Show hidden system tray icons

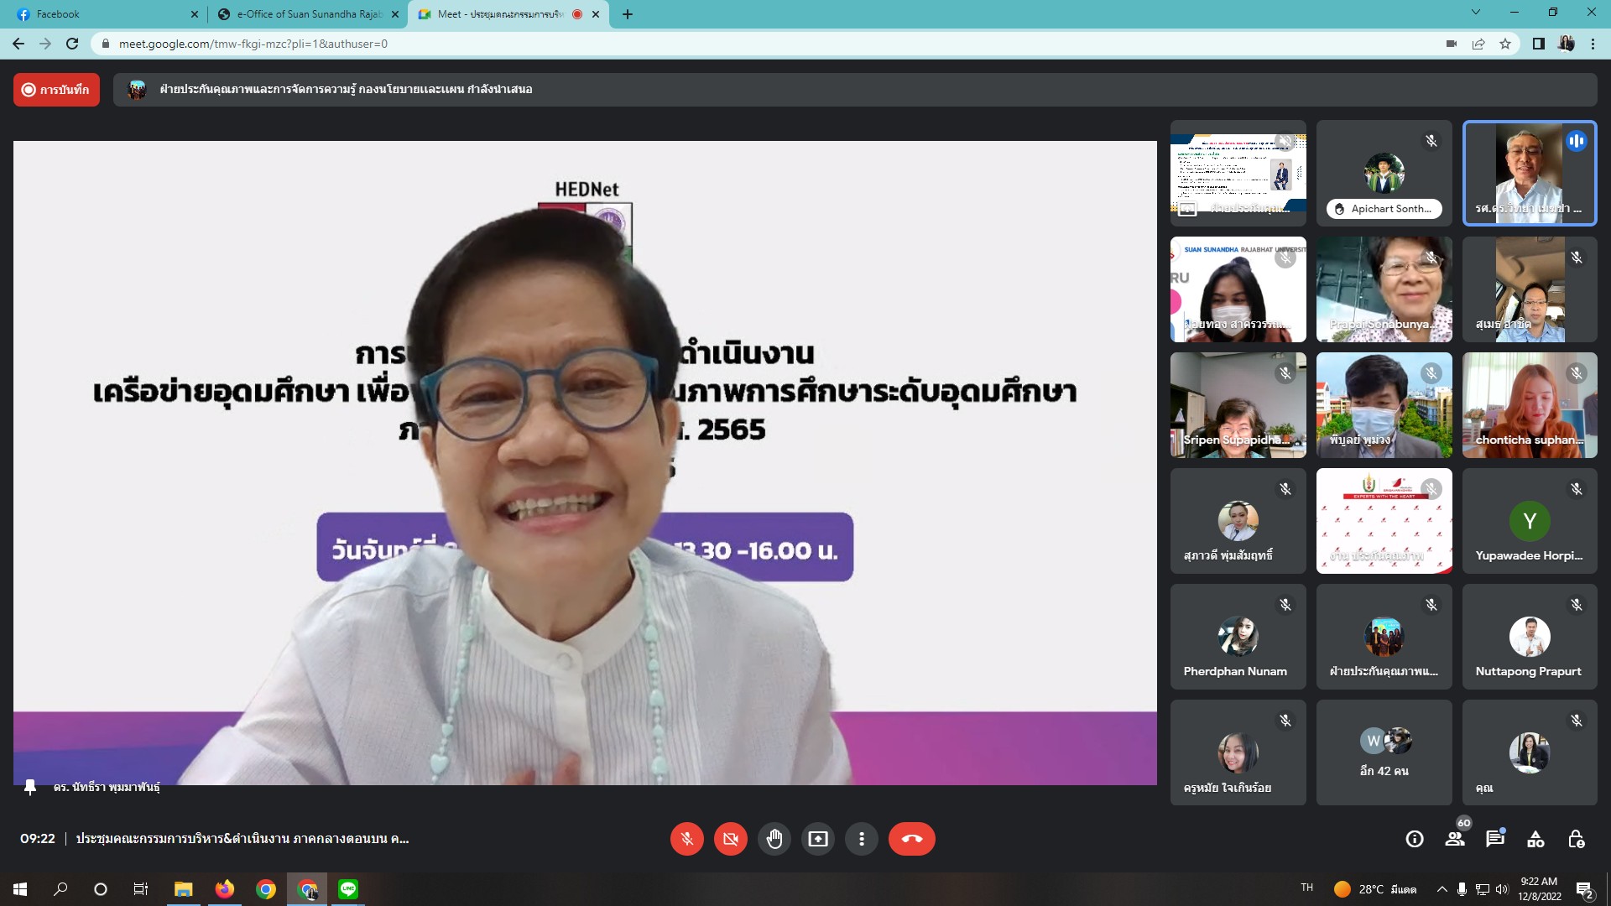[x=1442, y=889]
